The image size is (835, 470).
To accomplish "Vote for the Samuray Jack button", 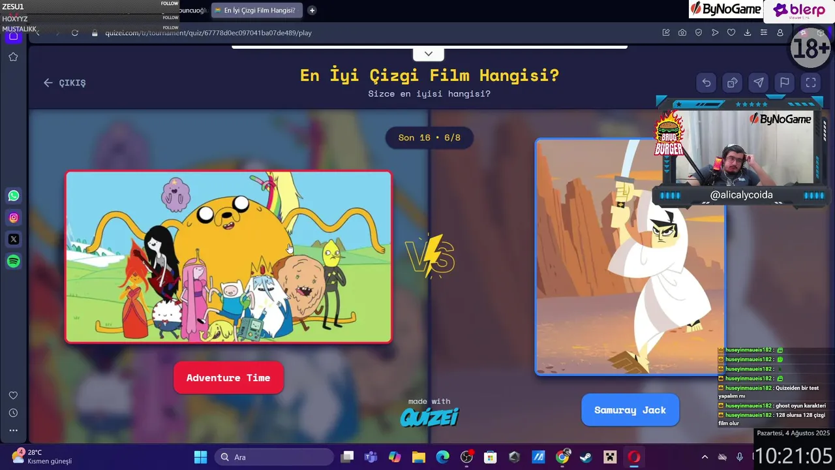I will click(x=630, y=410).
